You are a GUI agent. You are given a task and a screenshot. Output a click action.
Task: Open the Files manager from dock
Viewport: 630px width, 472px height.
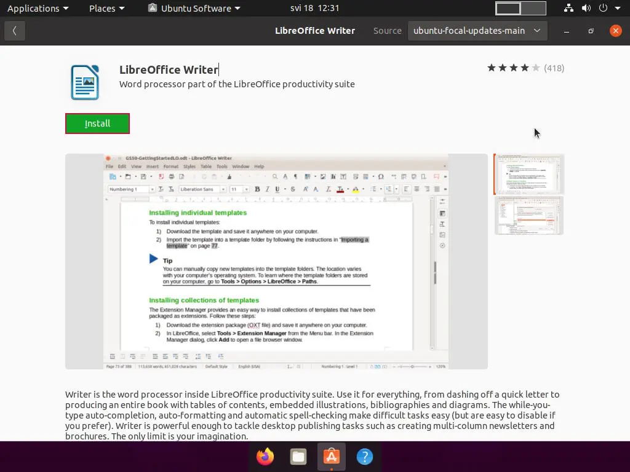click(x=298, y=457)
